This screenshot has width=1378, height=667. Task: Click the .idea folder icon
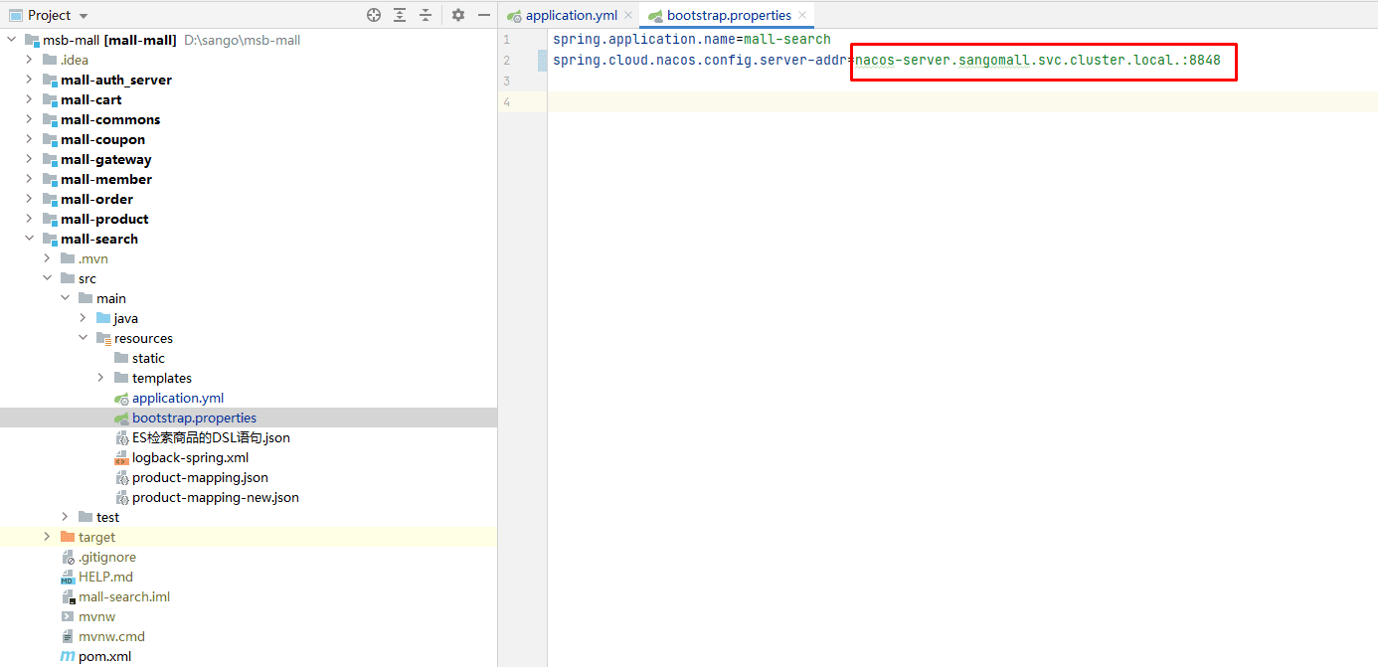pos(50,60)
